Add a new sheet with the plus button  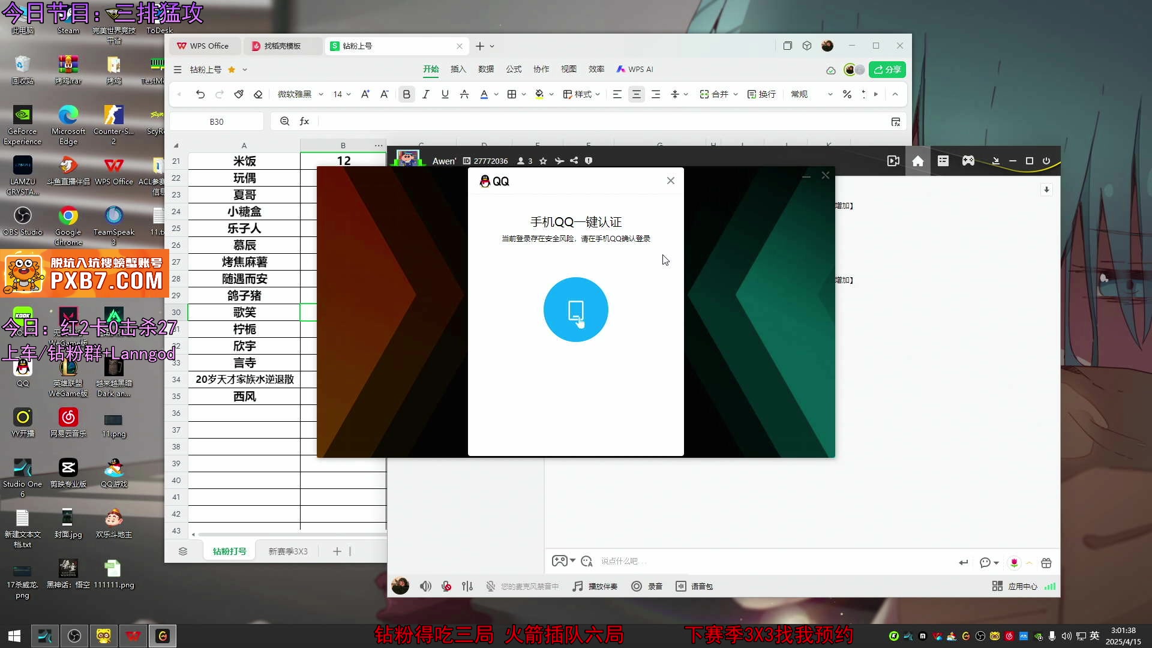tap(337, 551)
